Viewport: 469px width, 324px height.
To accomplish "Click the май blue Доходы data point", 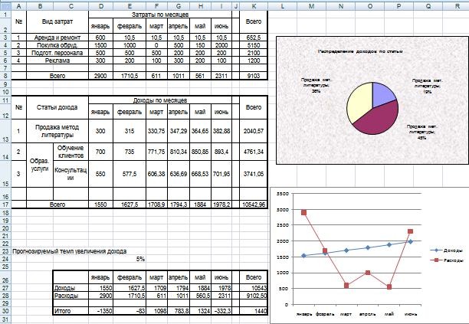I will tap(389, 245).
